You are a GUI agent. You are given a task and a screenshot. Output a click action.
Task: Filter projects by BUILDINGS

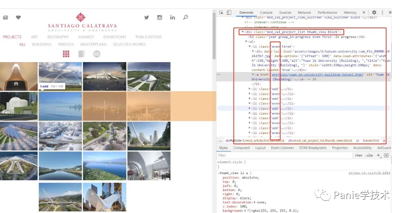coord(42,44)
